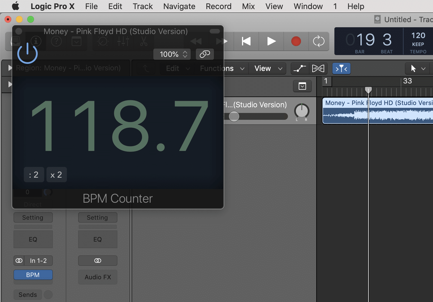The width and height of the screenshot is (433, 302).
Task: Double the tempo with the x2 button
Action: 56,175
